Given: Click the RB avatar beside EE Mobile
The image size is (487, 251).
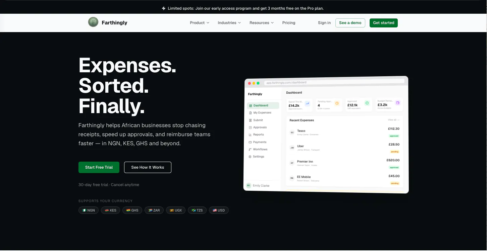Looking at the screenshot, I should (292, 178).
